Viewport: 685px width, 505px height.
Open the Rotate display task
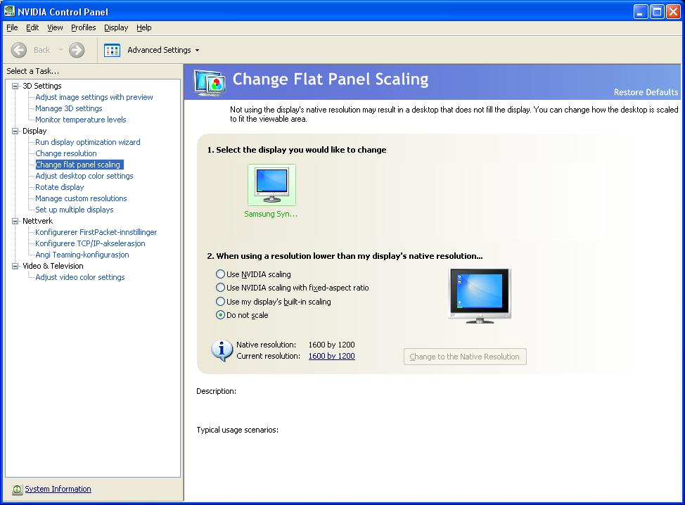59,187
